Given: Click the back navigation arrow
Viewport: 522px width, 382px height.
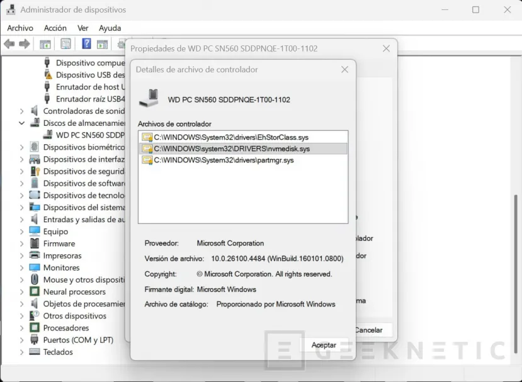Looking at the screenshot, I should click(9, 43).
